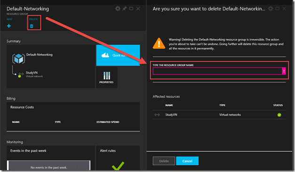Open settings gear on Default-Networking blade
This screenshot has height=172, width=295.
click(x=118, y=8)
